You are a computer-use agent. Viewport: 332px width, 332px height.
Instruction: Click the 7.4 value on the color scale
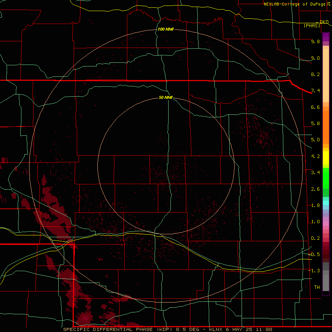(315, 91)
